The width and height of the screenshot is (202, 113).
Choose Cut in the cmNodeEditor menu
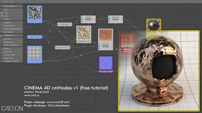pos(11,10)
